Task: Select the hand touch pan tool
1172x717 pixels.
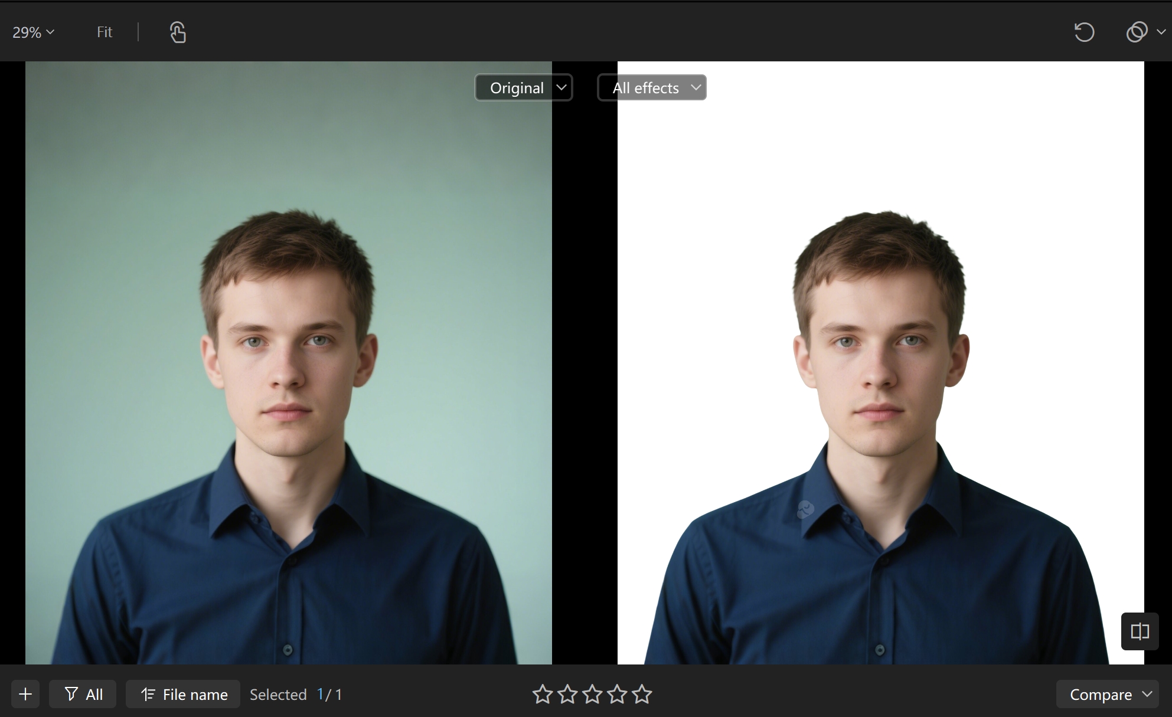Action: (178, 32)
